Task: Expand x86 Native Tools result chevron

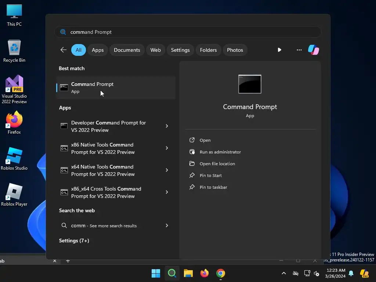Action: click(167, 148)
